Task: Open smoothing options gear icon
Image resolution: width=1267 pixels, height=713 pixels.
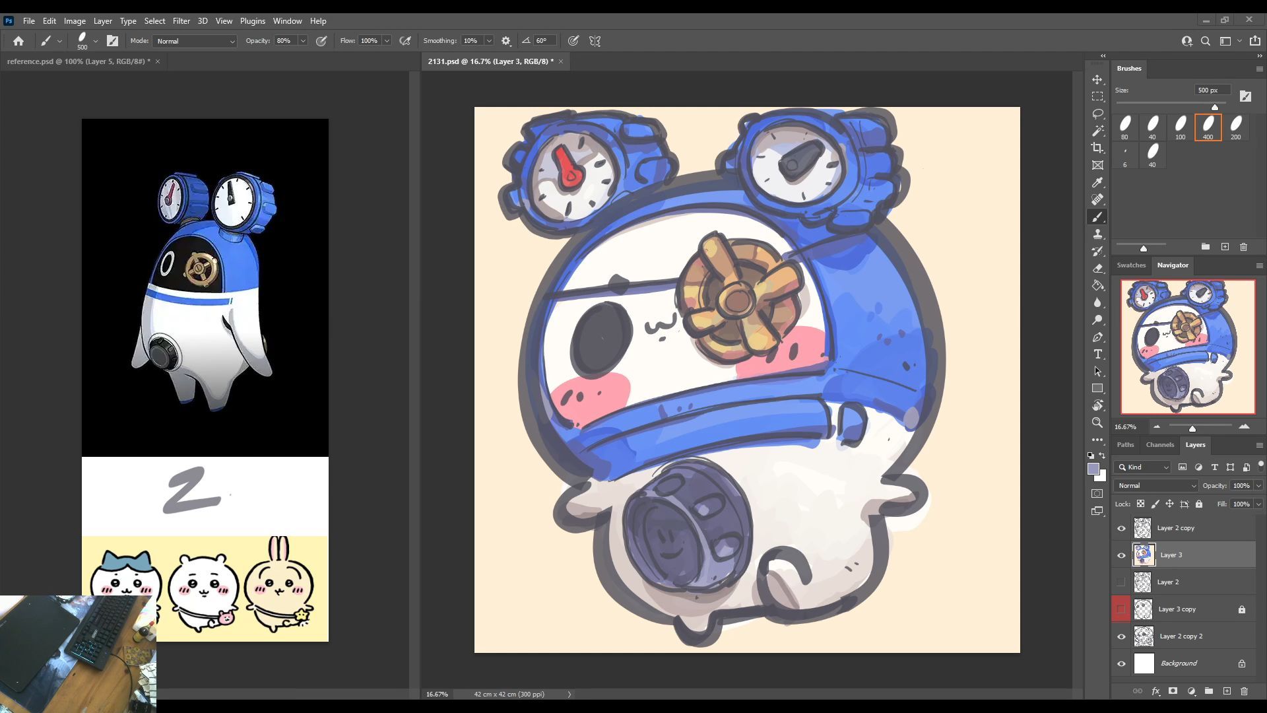Action: click(506, 41)
